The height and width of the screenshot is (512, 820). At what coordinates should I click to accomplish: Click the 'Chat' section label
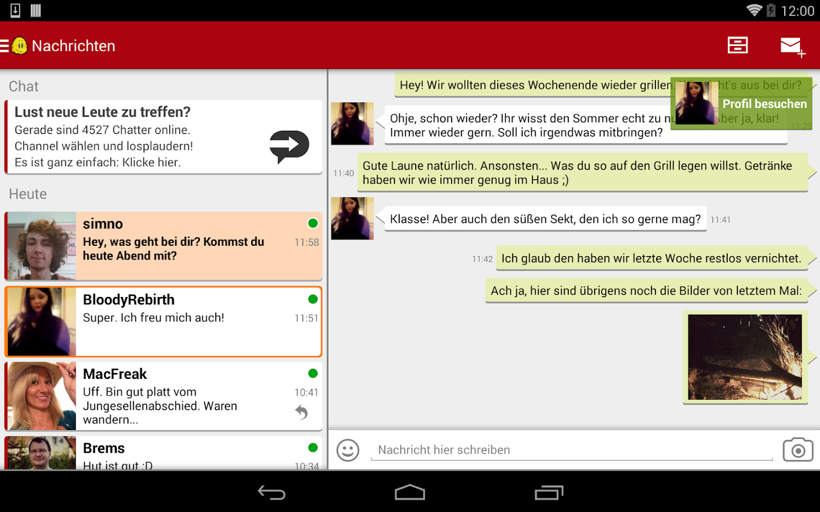tap(23, 86)
